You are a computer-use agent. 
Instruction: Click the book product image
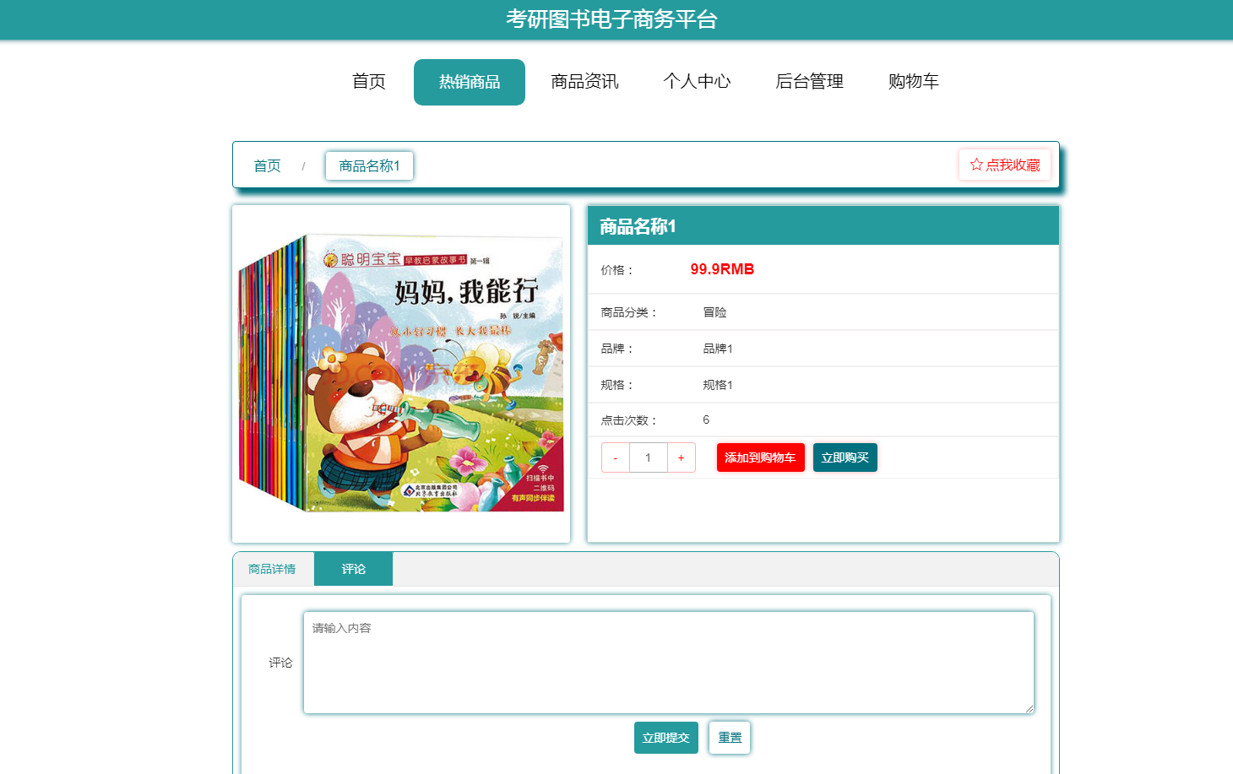(x=401, y=373)
